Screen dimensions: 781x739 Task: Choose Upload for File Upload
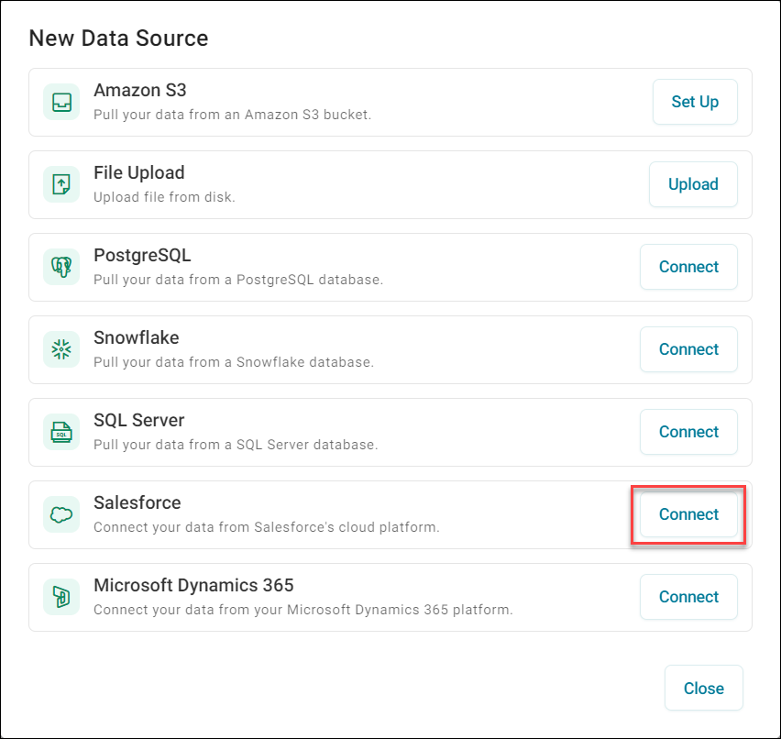coord(693,184)
